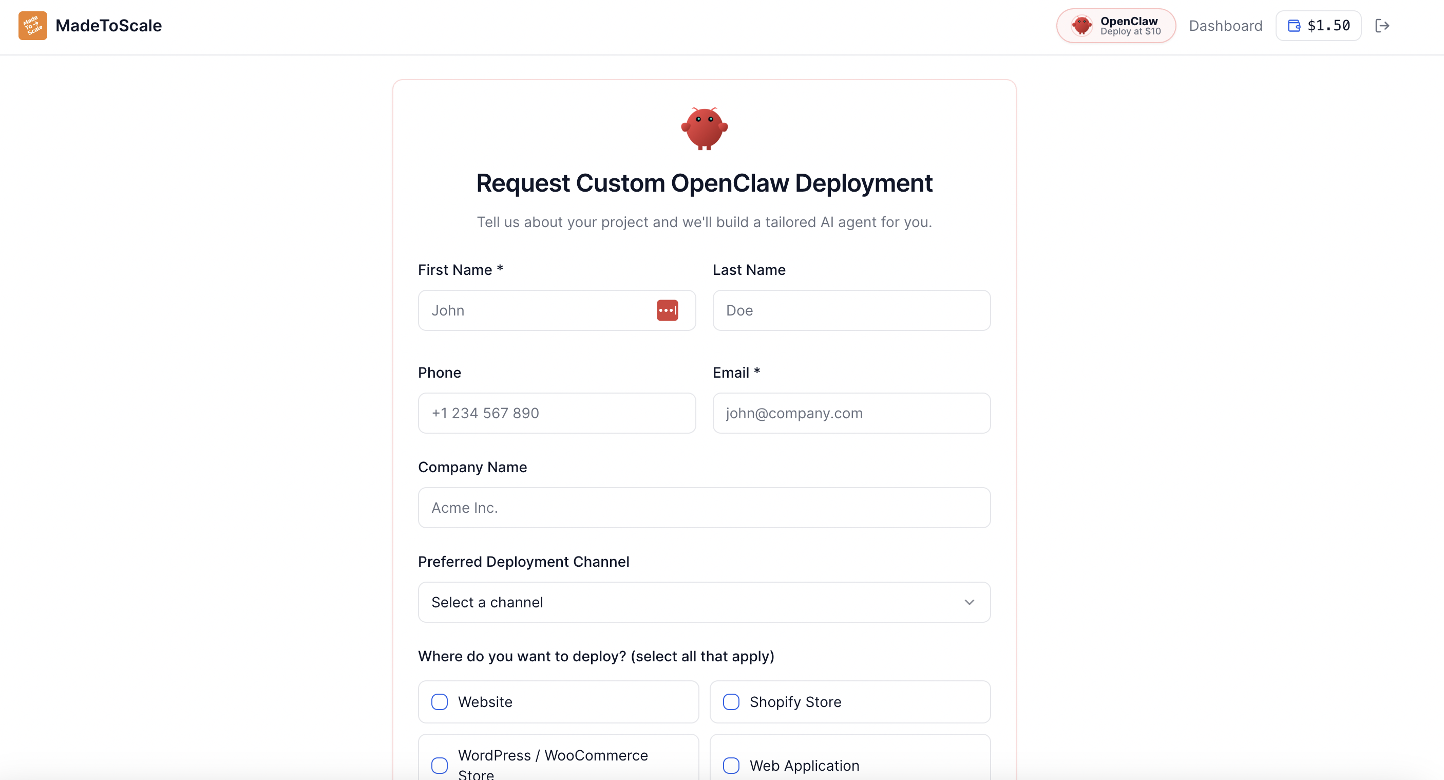The height and width of the screenshot is (780, 1444).
Task: Click the OpenClaw mascot icon in the header pill
Action: point(1082,25)
